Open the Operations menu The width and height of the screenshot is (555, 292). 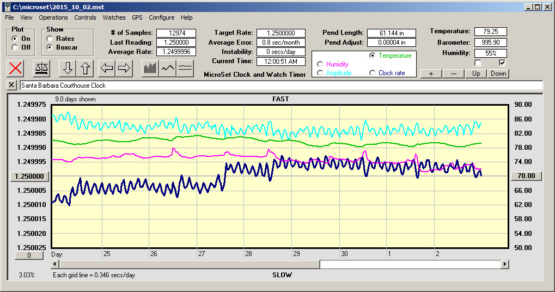tap(53, 17)
